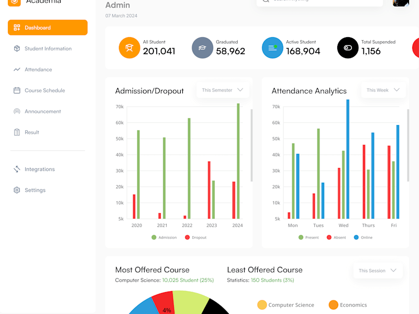The height and width of the screenshot is (314, 419).
Task: Click the Admission/Dropout chart title
Action: pos(149,91)
